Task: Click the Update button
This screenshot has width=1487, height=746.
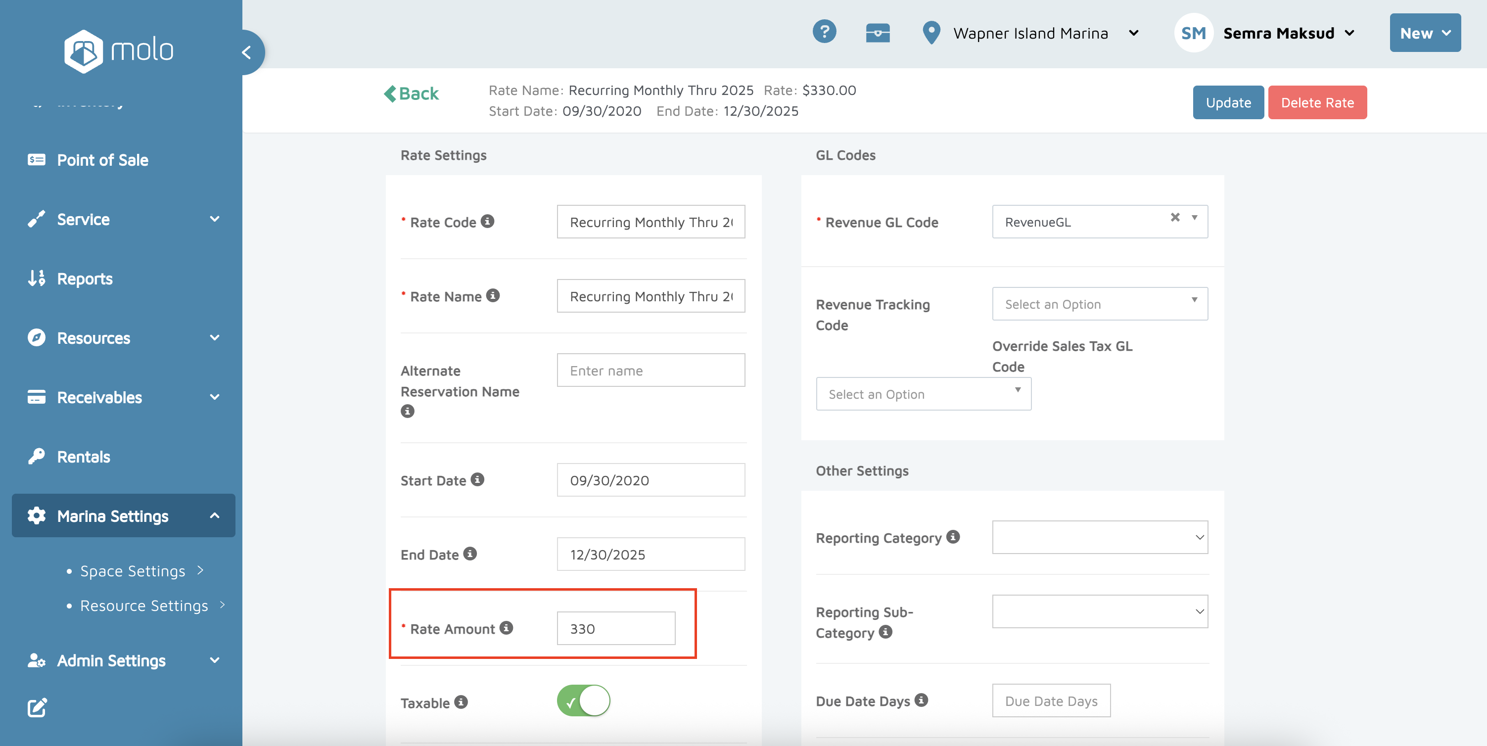Action: tap(1228, 103)
